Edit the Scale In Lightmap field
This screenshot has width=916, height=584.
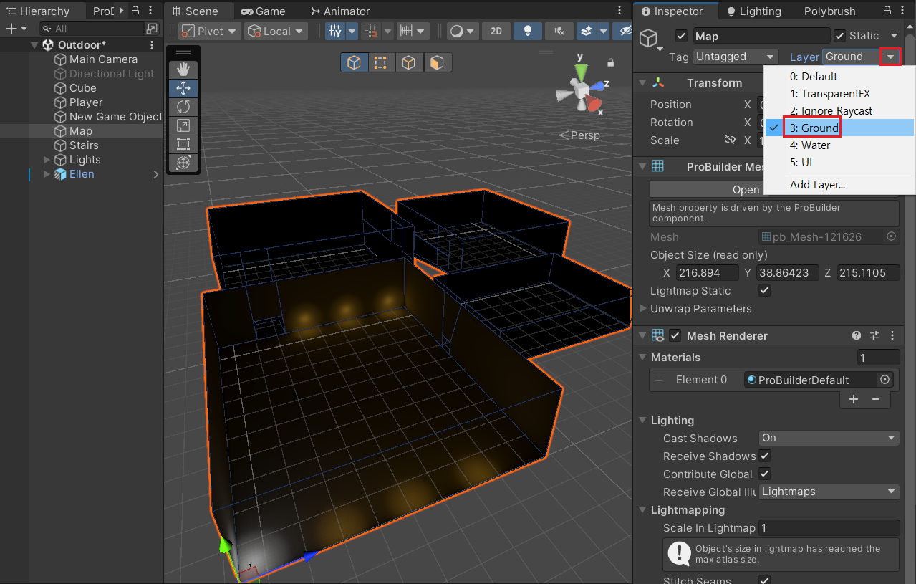pos(829,528)
